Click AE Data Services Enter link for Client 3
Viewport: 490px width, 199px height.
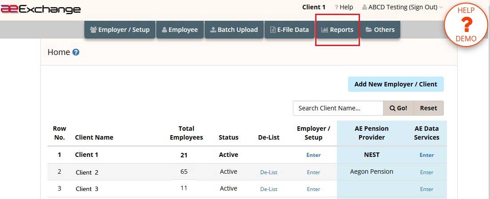pyautogui.click(x=427, y=189)
